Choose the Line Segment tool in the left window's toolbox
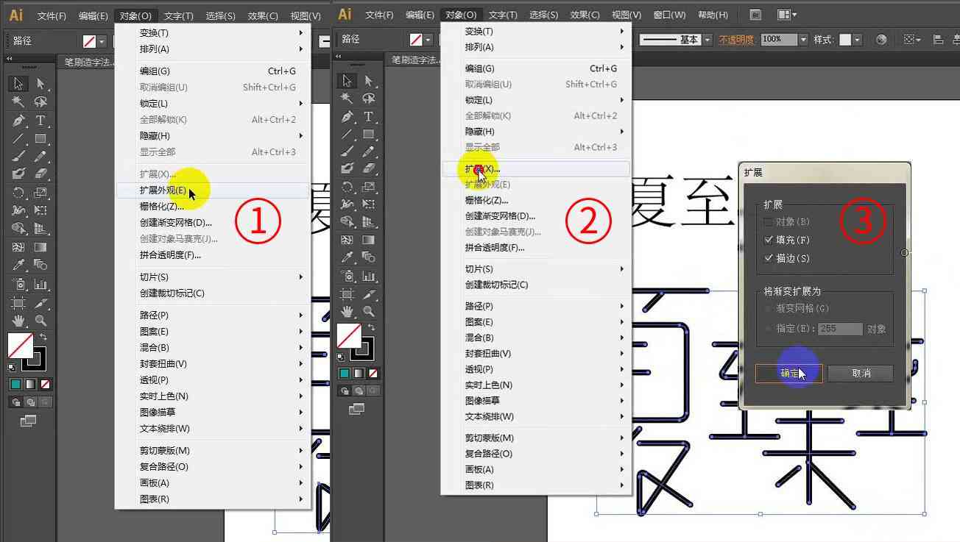The height and width of the screenshot is (542, 960). point(18,138)
